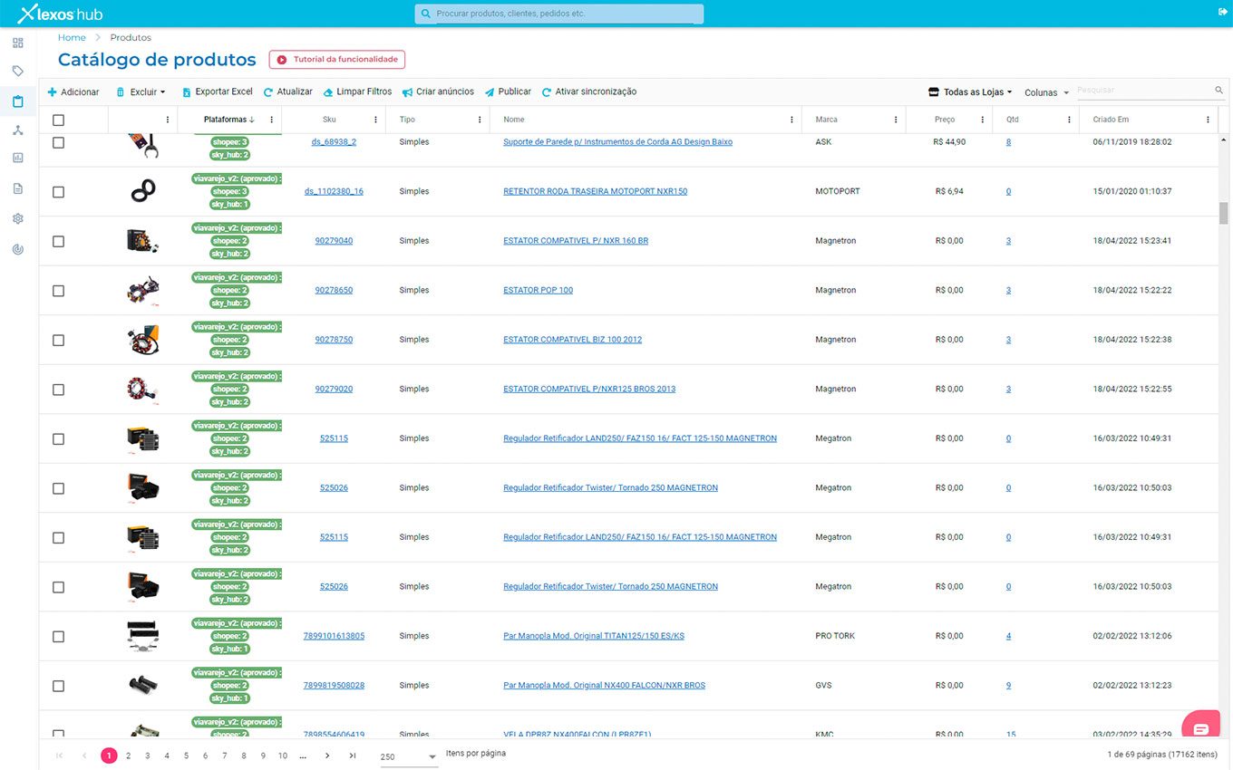Open the circular radar sidebar icon
The image size is (1233, 770).
pos(18,249)
